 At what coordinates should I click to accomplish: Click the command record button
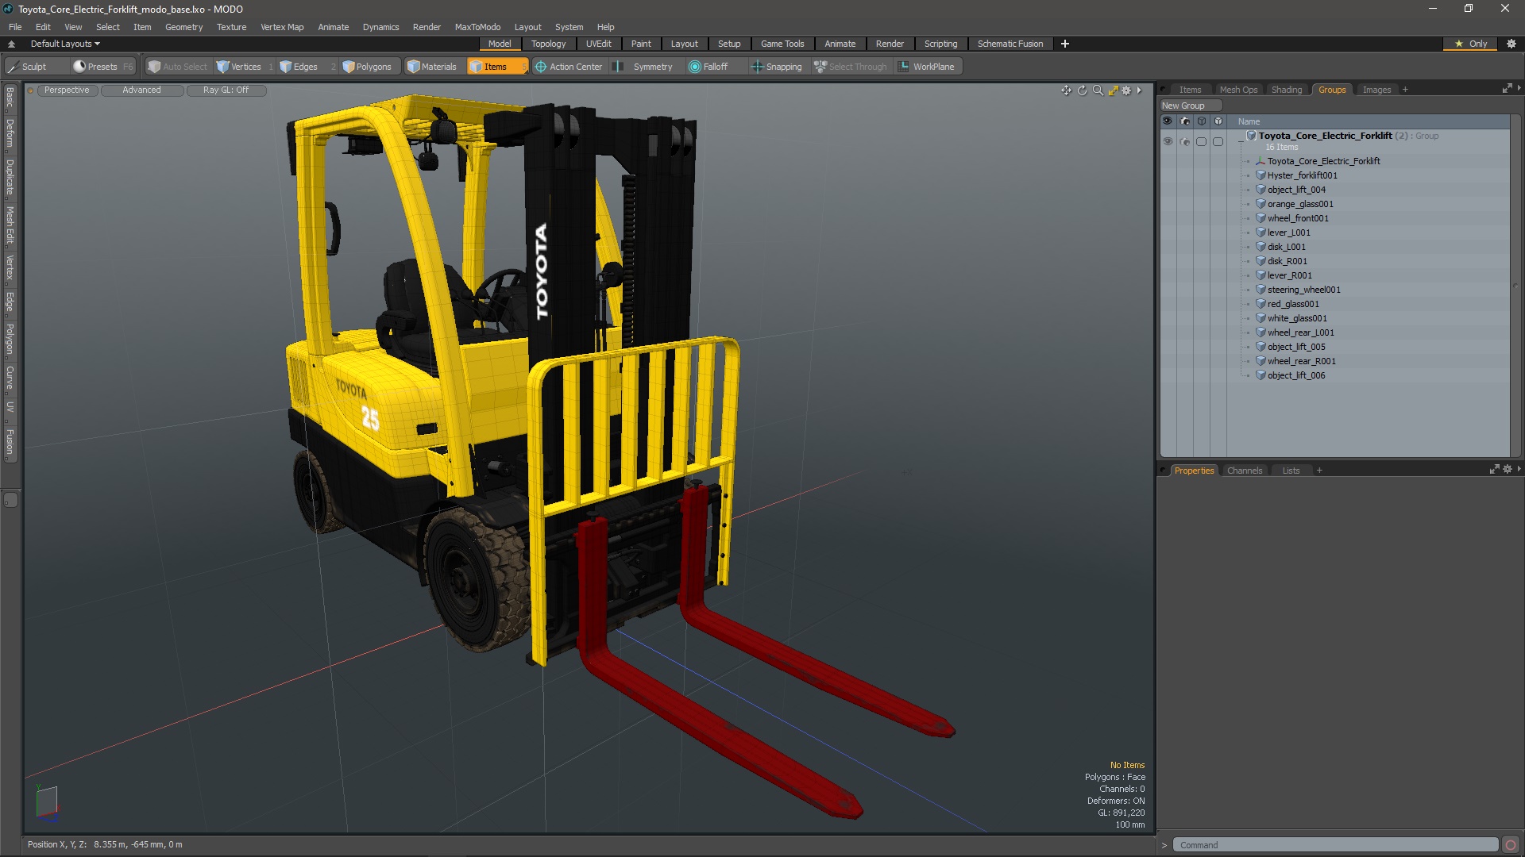coord(1511,845)
